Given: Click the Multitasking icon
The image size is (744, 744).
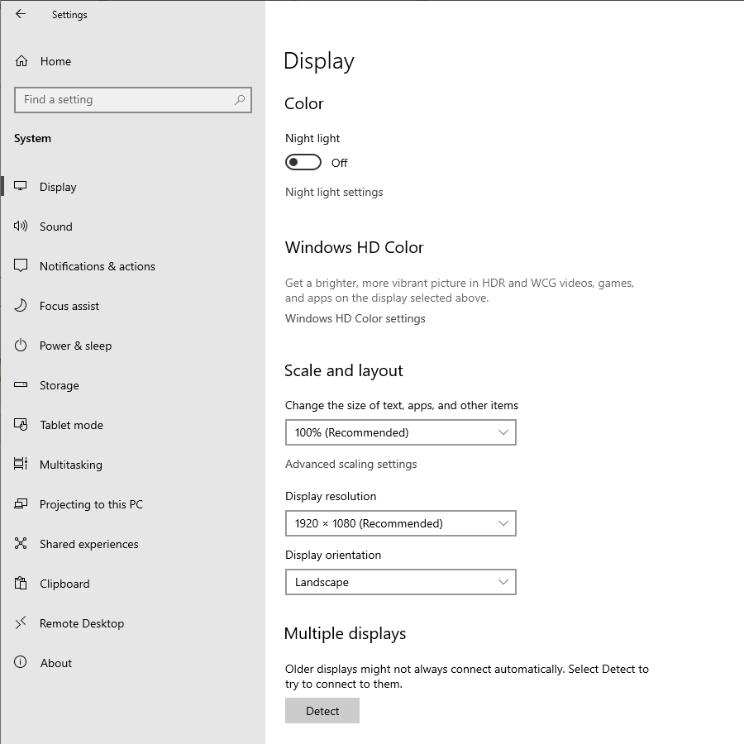Looking at the screenshot, I should click(21, 464).
